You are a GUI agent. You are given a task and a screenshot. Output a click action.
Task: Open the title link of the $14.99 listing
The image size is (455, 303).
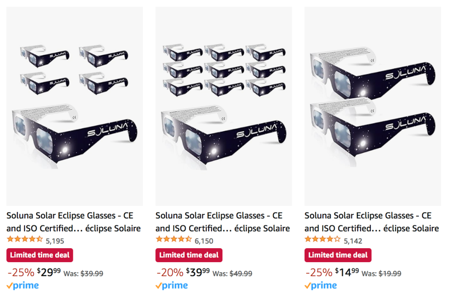pos(372,222)
